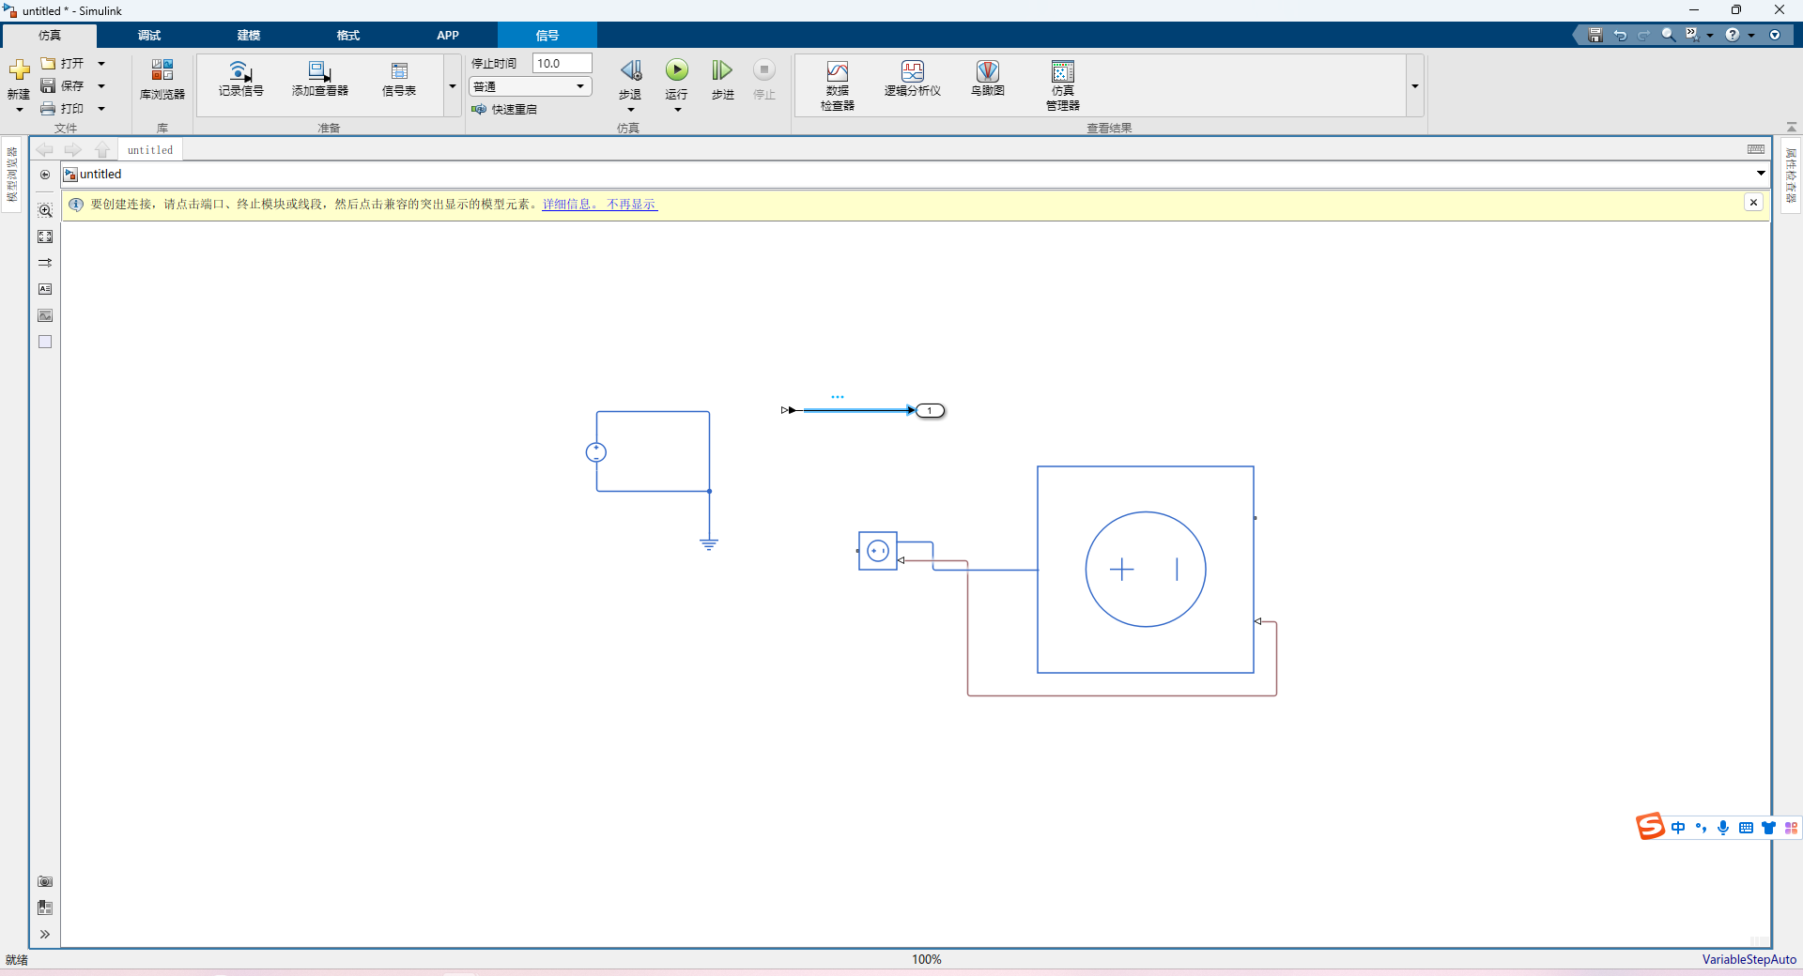
Task: Click the Fit to View palette icon
Action: tap(45, 236)
